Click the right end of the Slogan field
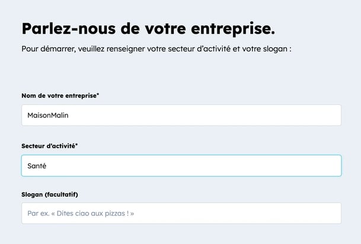The image size is (361, 244). 332,213
